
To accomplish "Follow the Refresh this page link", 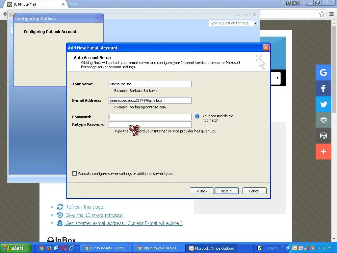I will pyautogui.click(x=85, y=207).
